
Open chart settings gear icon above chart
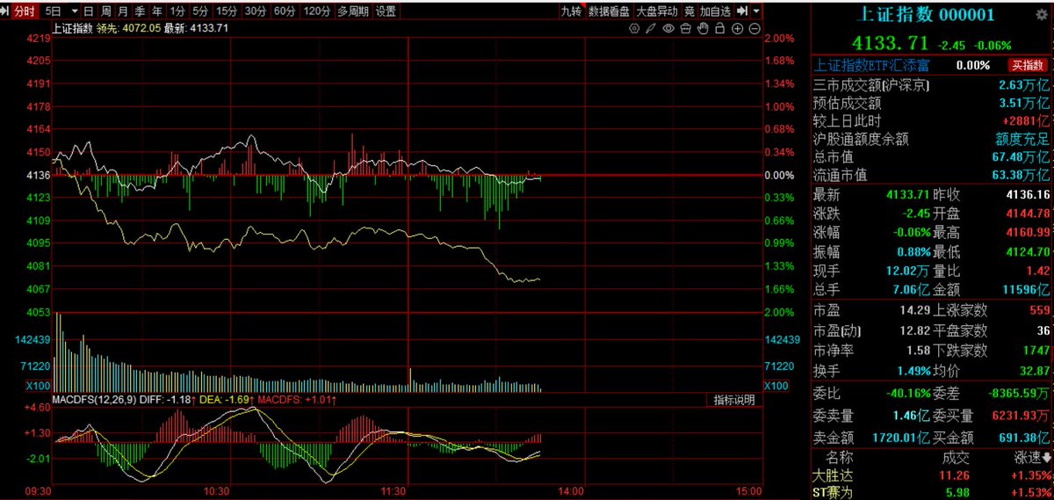click(635, 29)
